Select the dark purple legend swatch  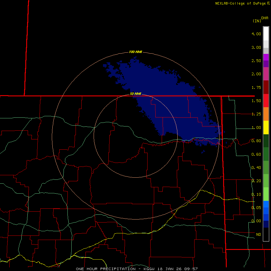(x=266, y=64)
